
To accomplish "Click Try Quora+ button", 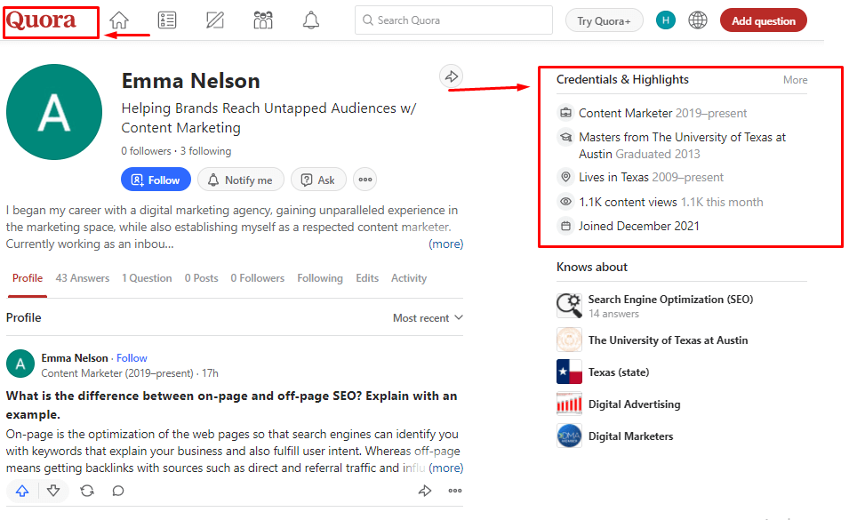I will tap(604, 21).
